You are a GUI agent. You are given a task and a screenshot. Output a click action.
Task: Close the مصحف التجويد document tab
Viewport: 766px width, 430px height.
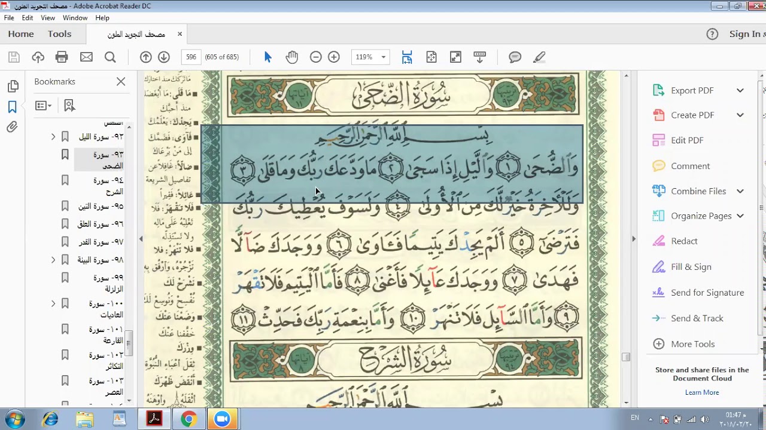pyautogui.click(x=180, y=34)
